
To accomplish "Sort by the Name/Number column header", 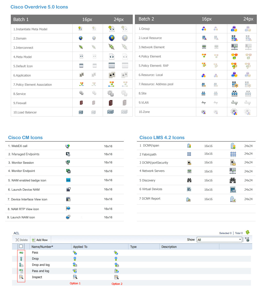I will 42,247.
